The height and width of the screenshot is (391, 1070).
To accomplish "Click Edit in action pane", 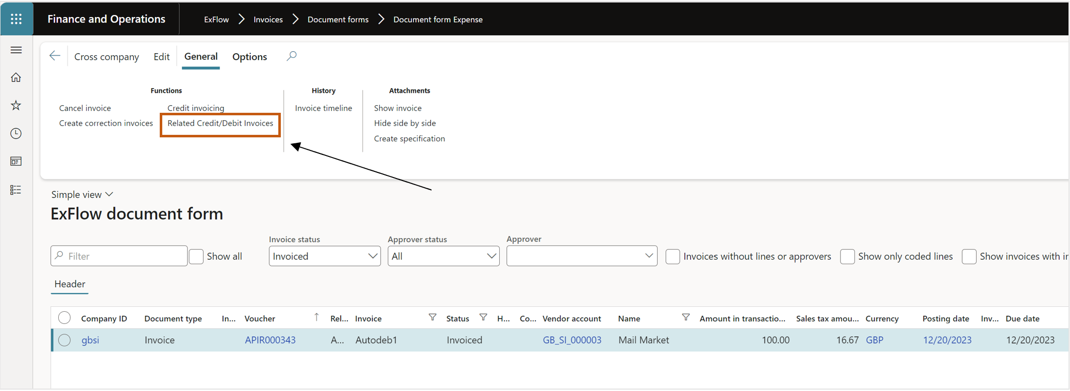I will coord(162,57).
